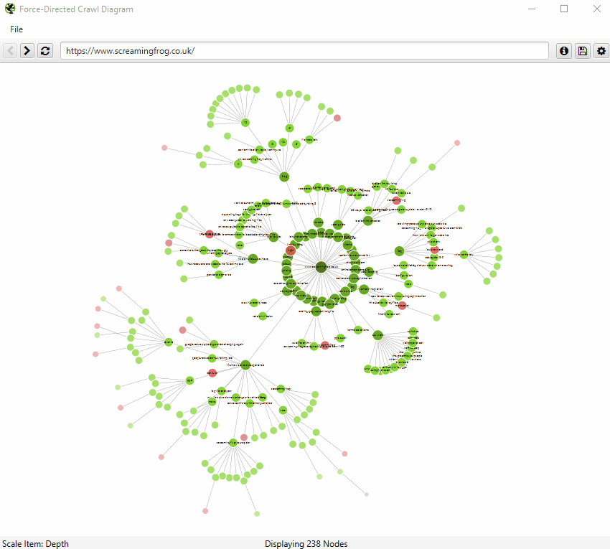This screenshot has width=610, height=549.
Task: Maximize the Force-Directed Crawl Diagram window
Action: click(x=564, y=9)
